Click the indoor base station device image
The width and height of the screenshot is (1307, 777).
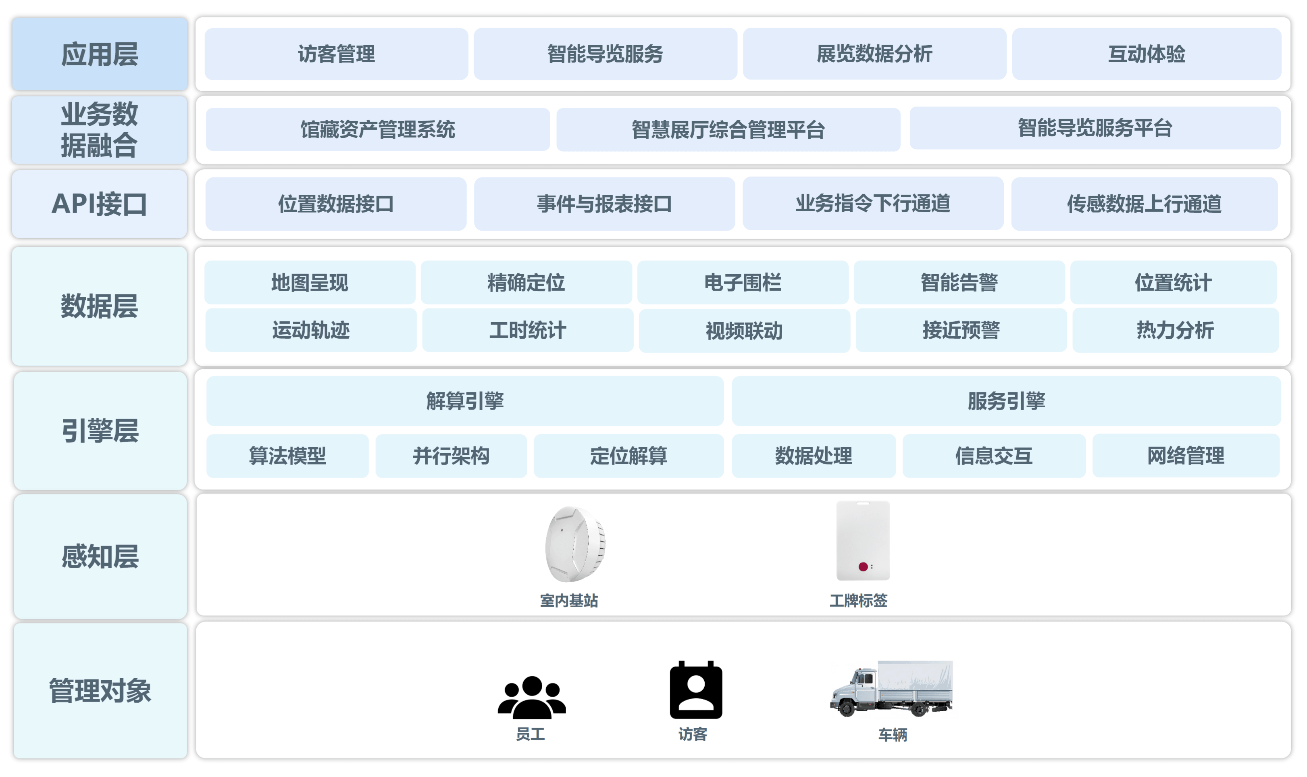click(575, 544)
